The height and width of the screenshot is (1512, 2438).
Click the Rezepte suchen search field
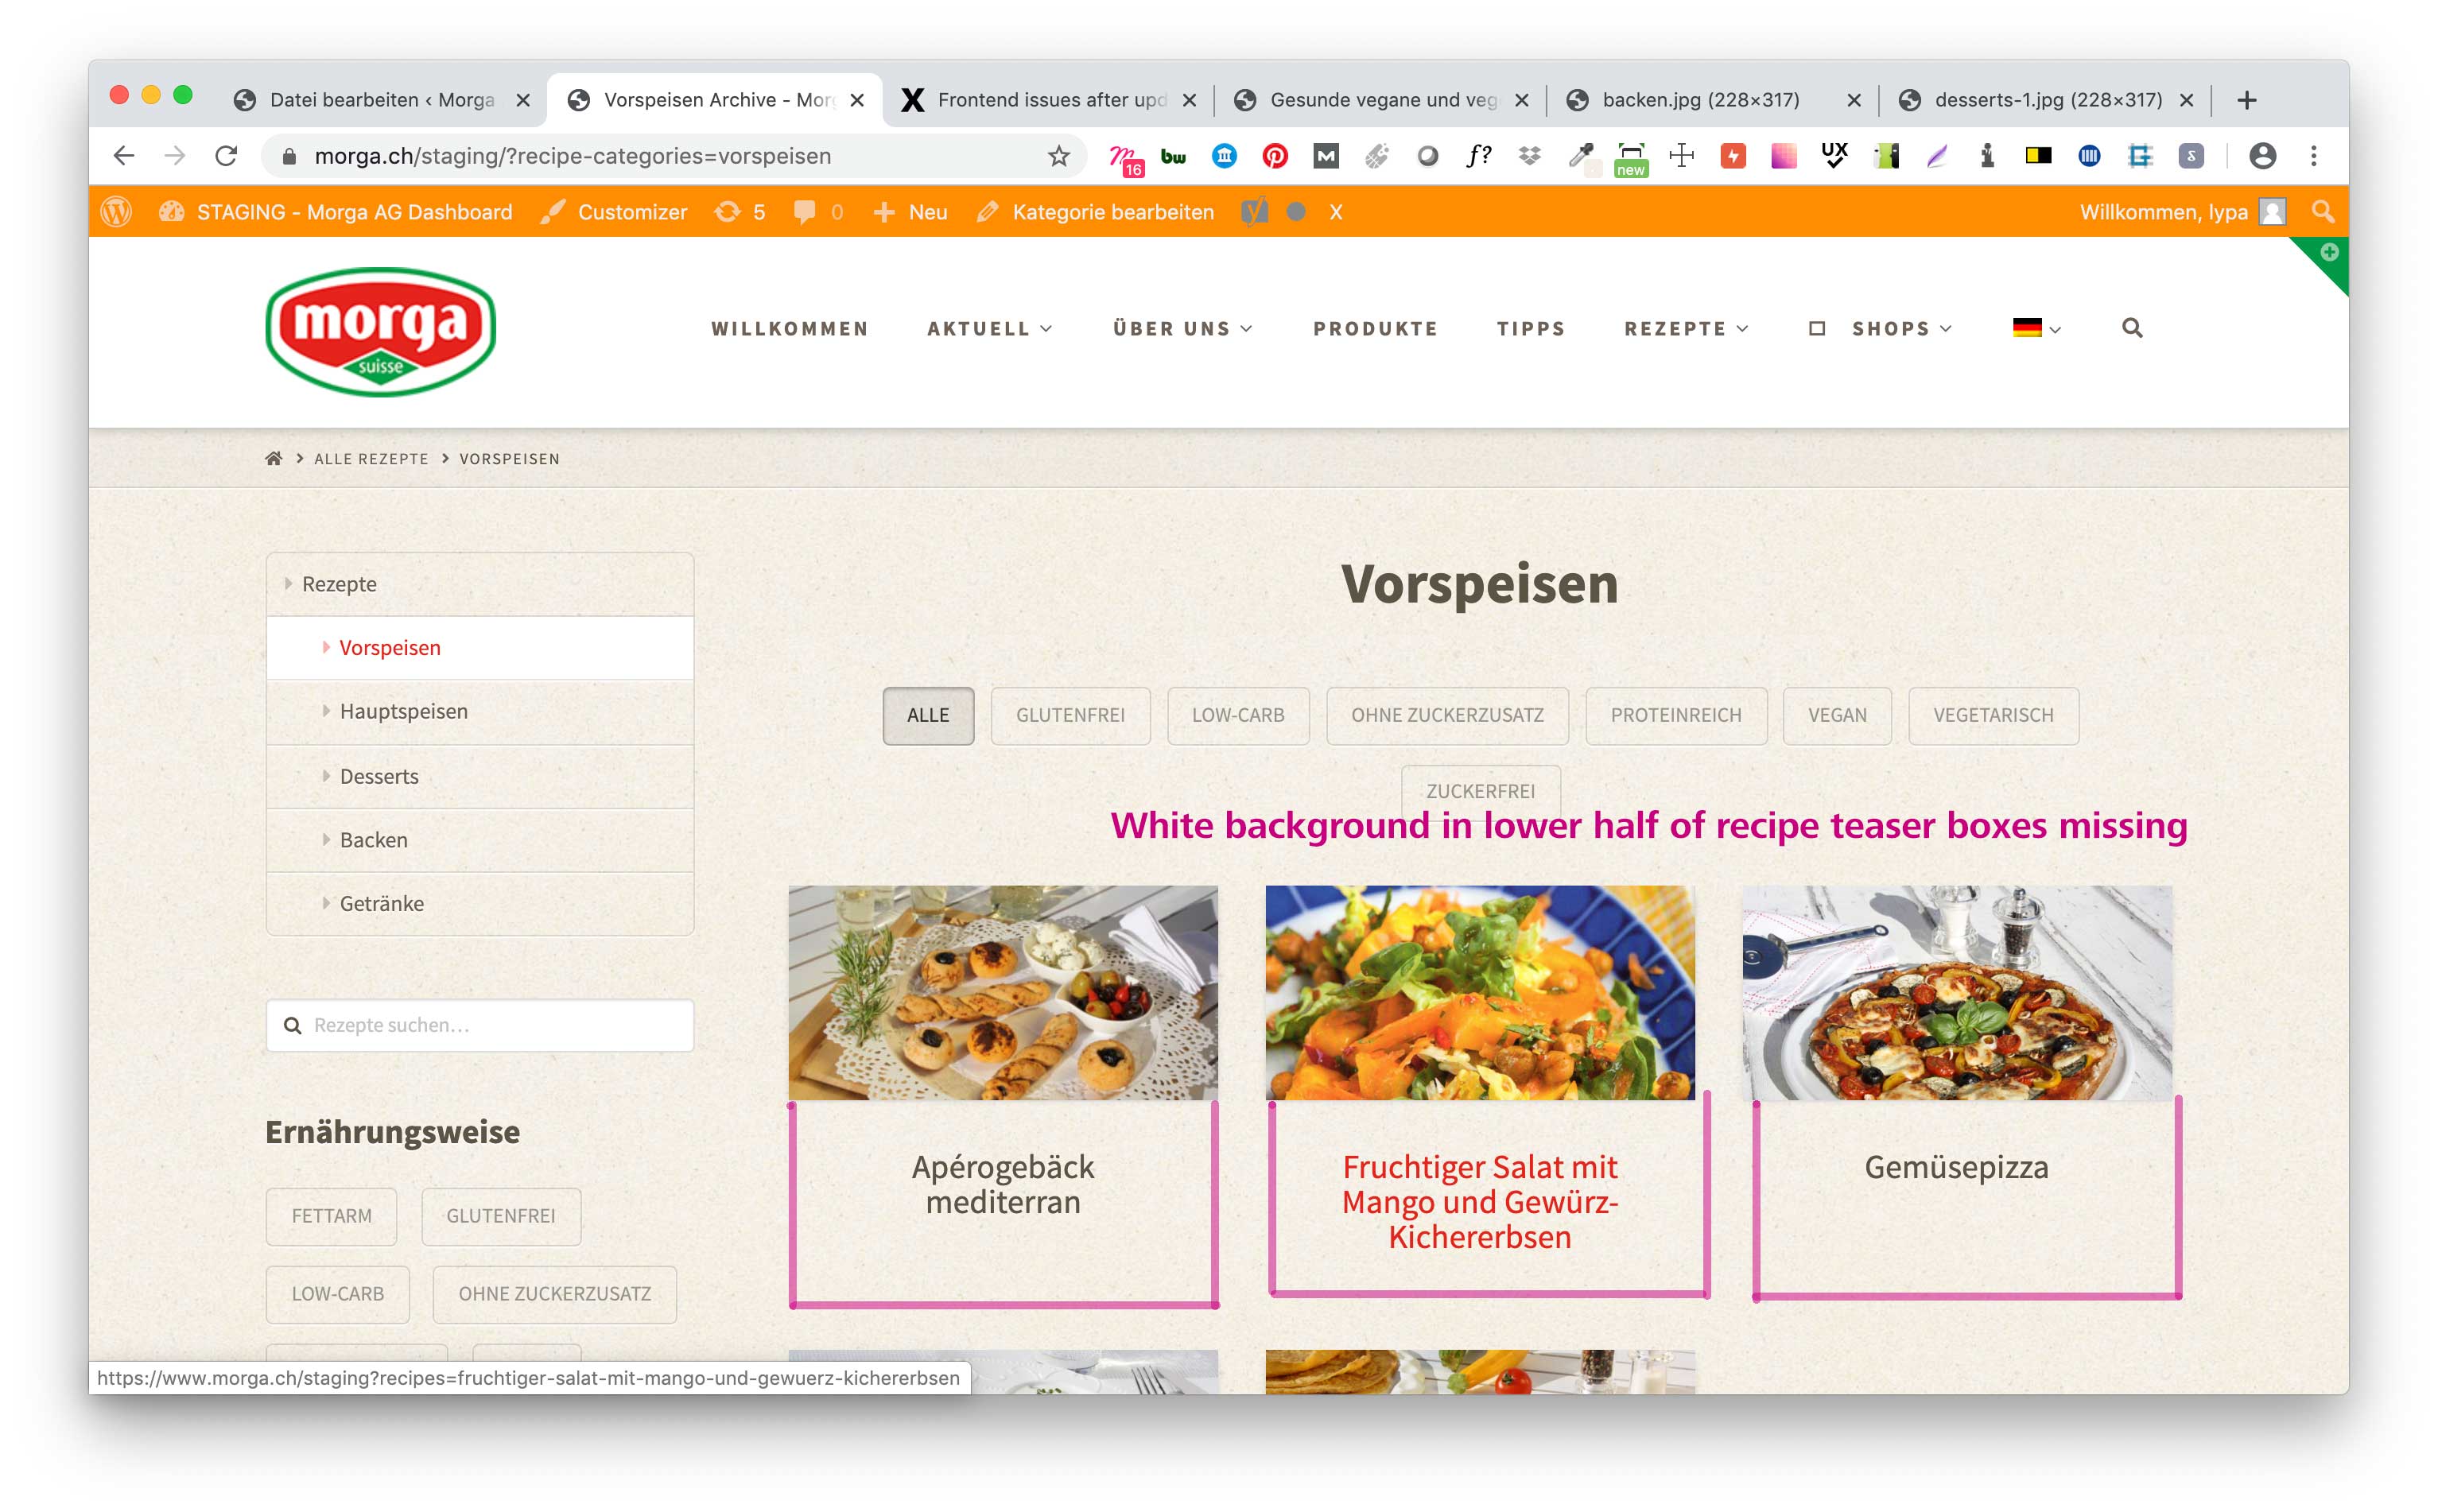click(480, 1025)
